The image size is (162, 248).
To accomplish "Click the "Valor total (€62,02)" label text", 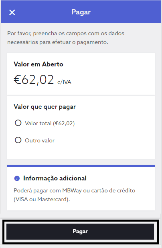I will (x=50, y=123).
